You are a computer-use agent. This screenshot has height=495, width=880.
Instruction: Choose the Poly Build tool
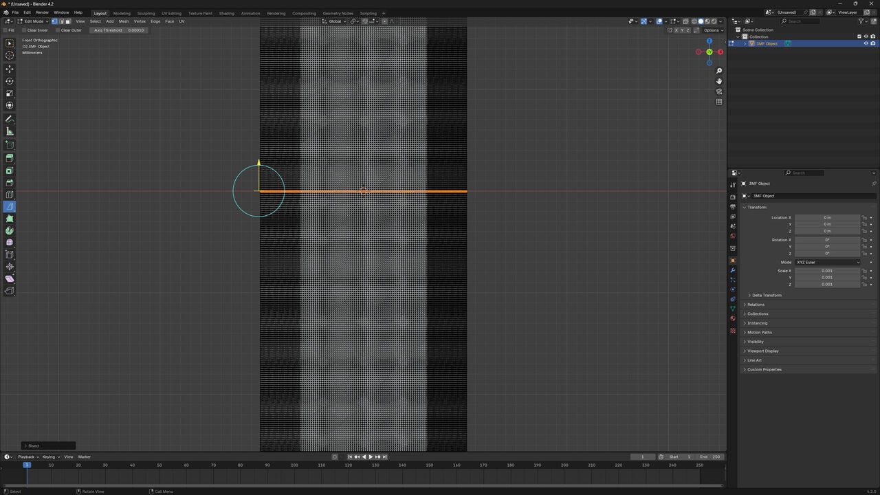10,219
